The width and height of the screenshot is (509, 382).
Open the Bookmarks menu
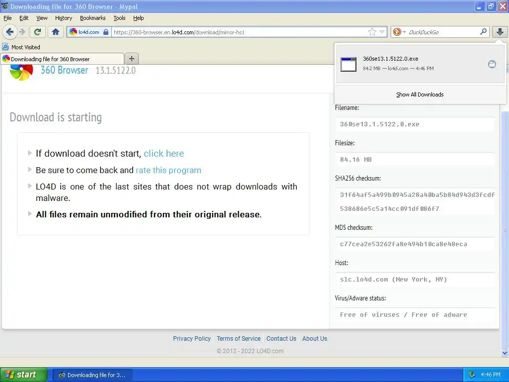click(x=93, y=18)
